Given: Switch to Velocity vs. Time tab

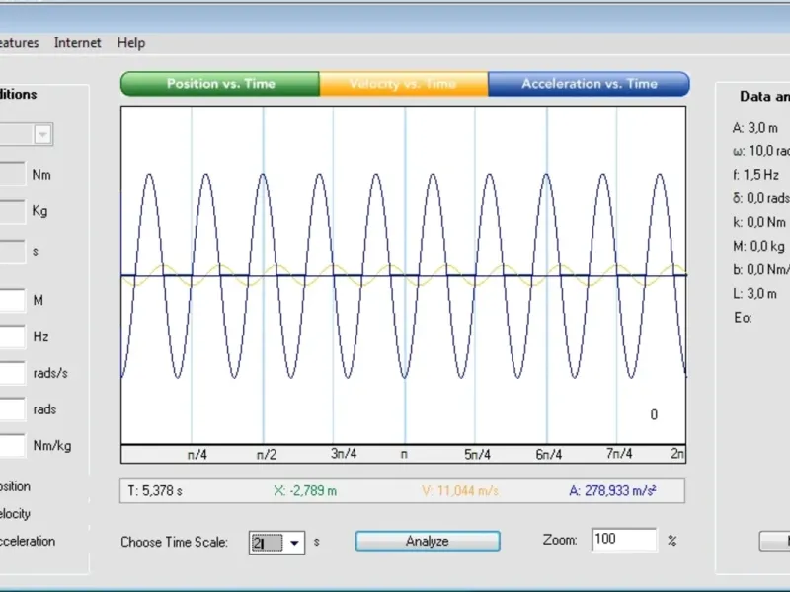Looking at the screenshot, I should (404, 84).
